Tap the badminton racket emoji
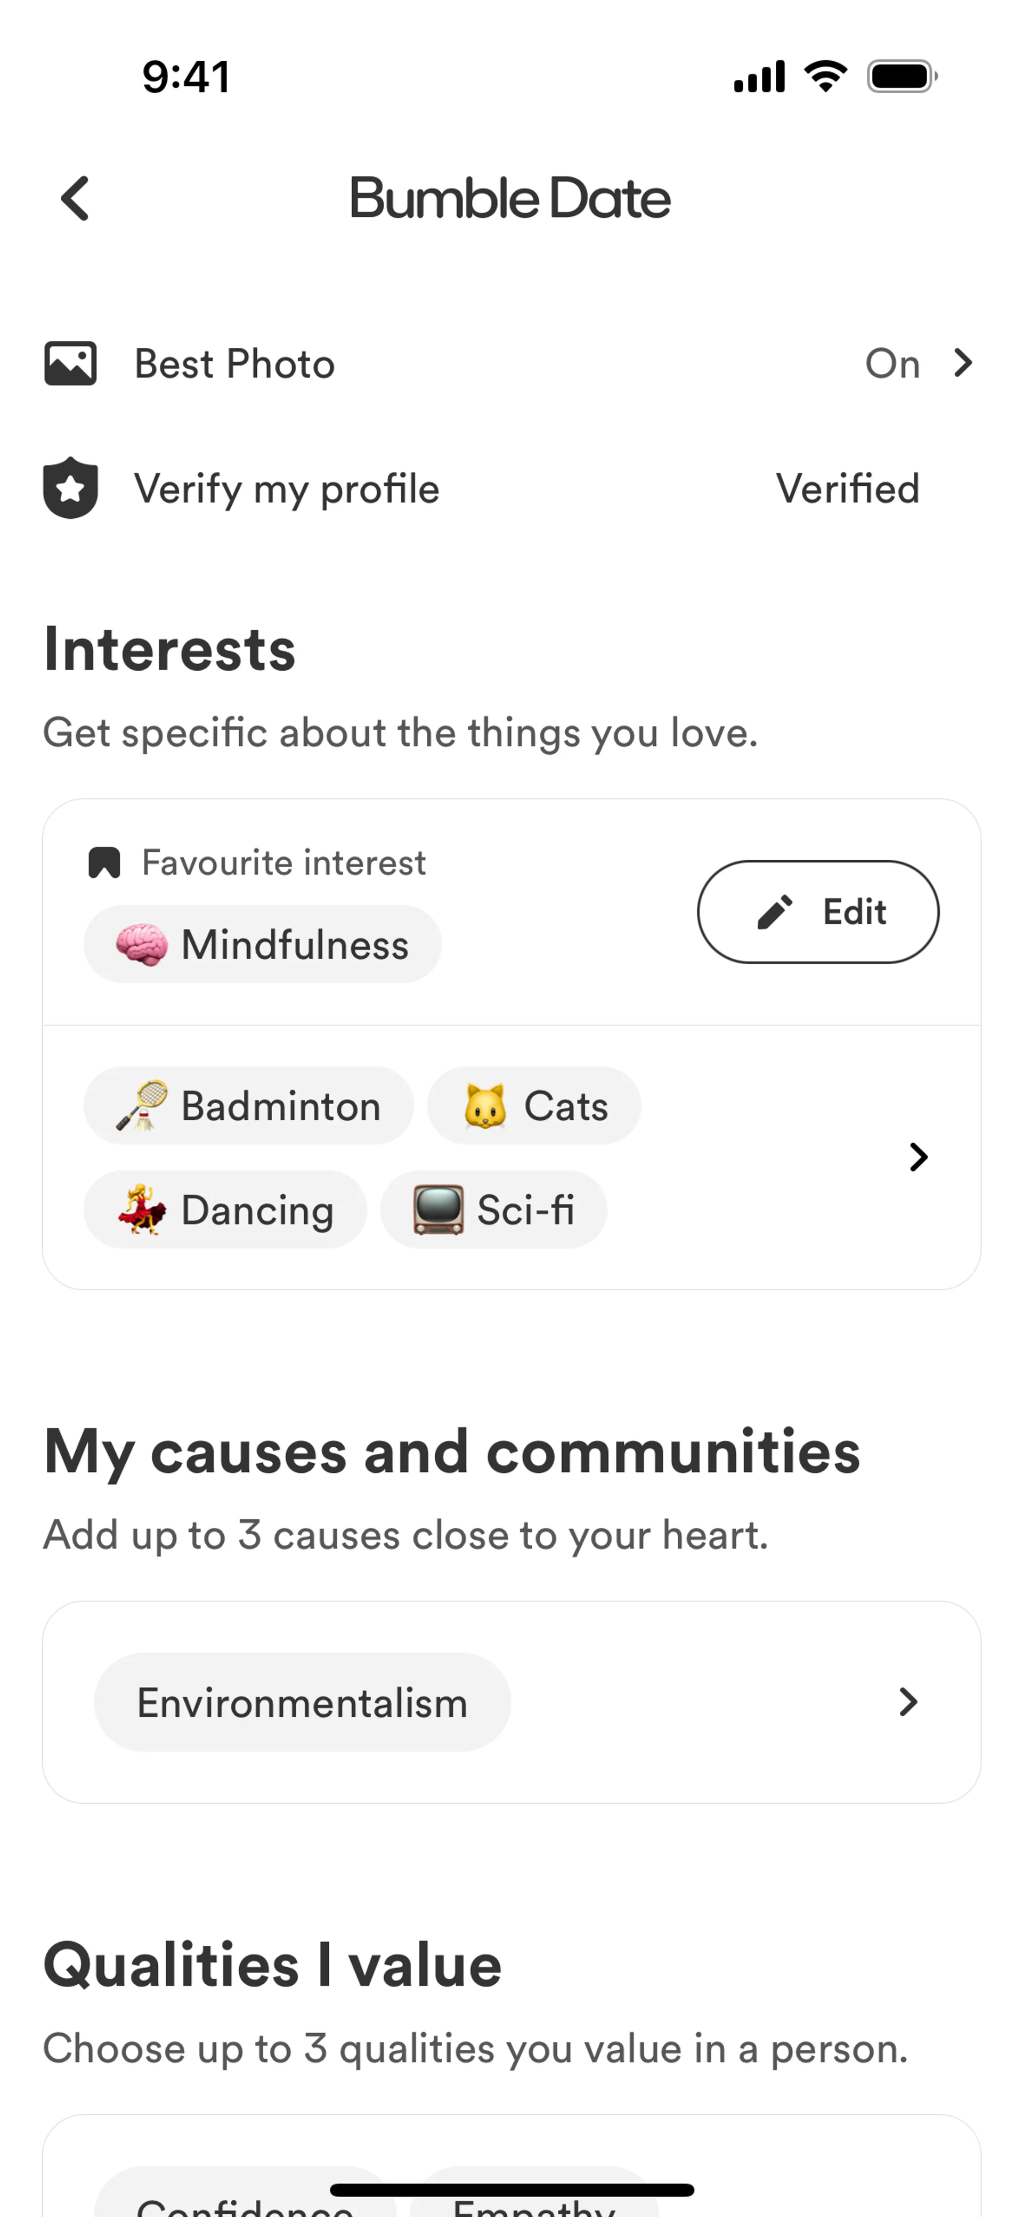Screen dimensions: 1023x2217 point(142,1106)
